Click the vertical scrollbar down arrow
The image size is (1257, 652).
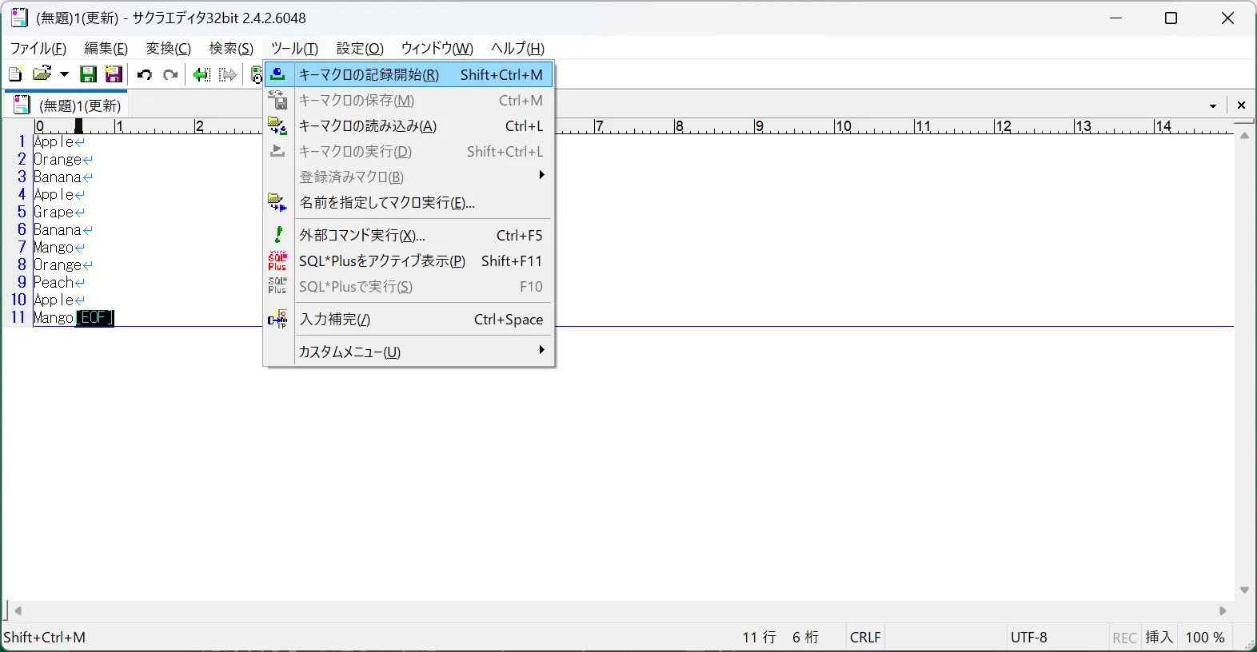point(1244,590)
